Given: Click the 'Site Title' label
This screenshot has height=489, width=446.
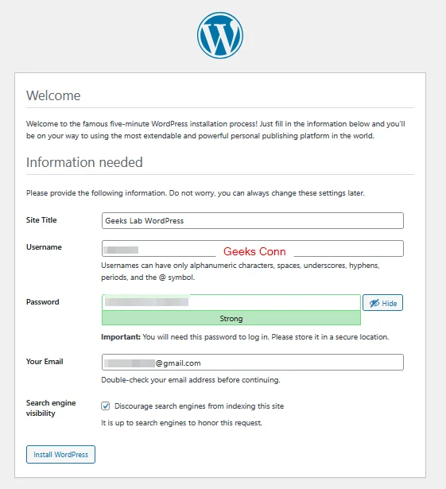Looking at the screenshot, I should [x=41, y=220].
